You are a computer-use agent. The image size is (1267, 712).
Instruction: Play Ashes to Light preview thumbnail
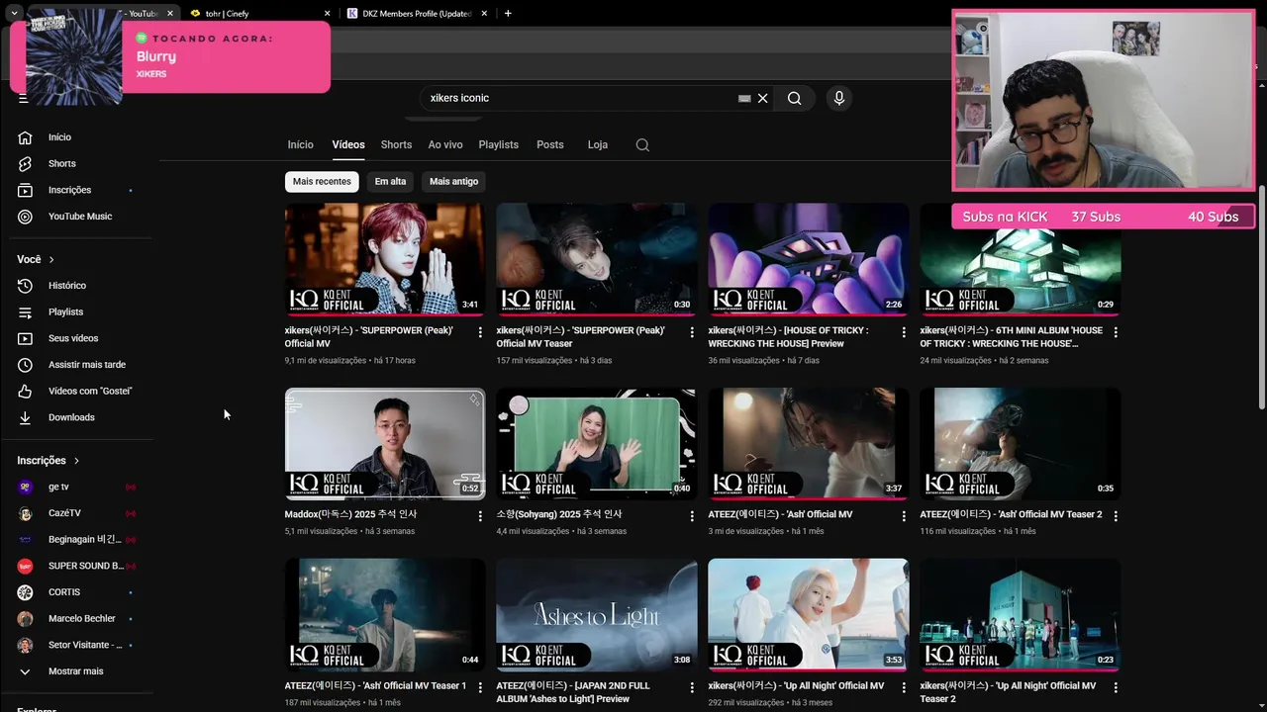597,615
